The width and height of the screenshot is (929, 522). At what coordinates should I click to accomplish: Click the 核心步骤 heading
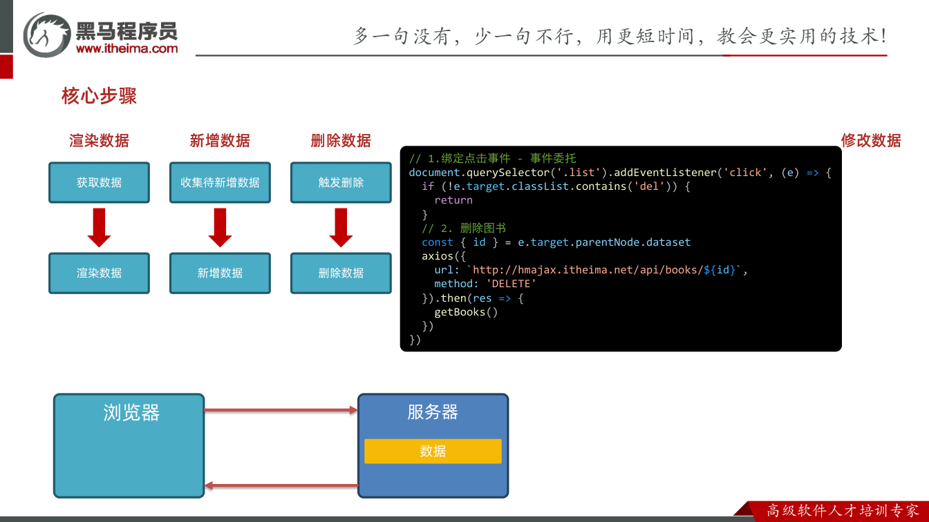99,96
